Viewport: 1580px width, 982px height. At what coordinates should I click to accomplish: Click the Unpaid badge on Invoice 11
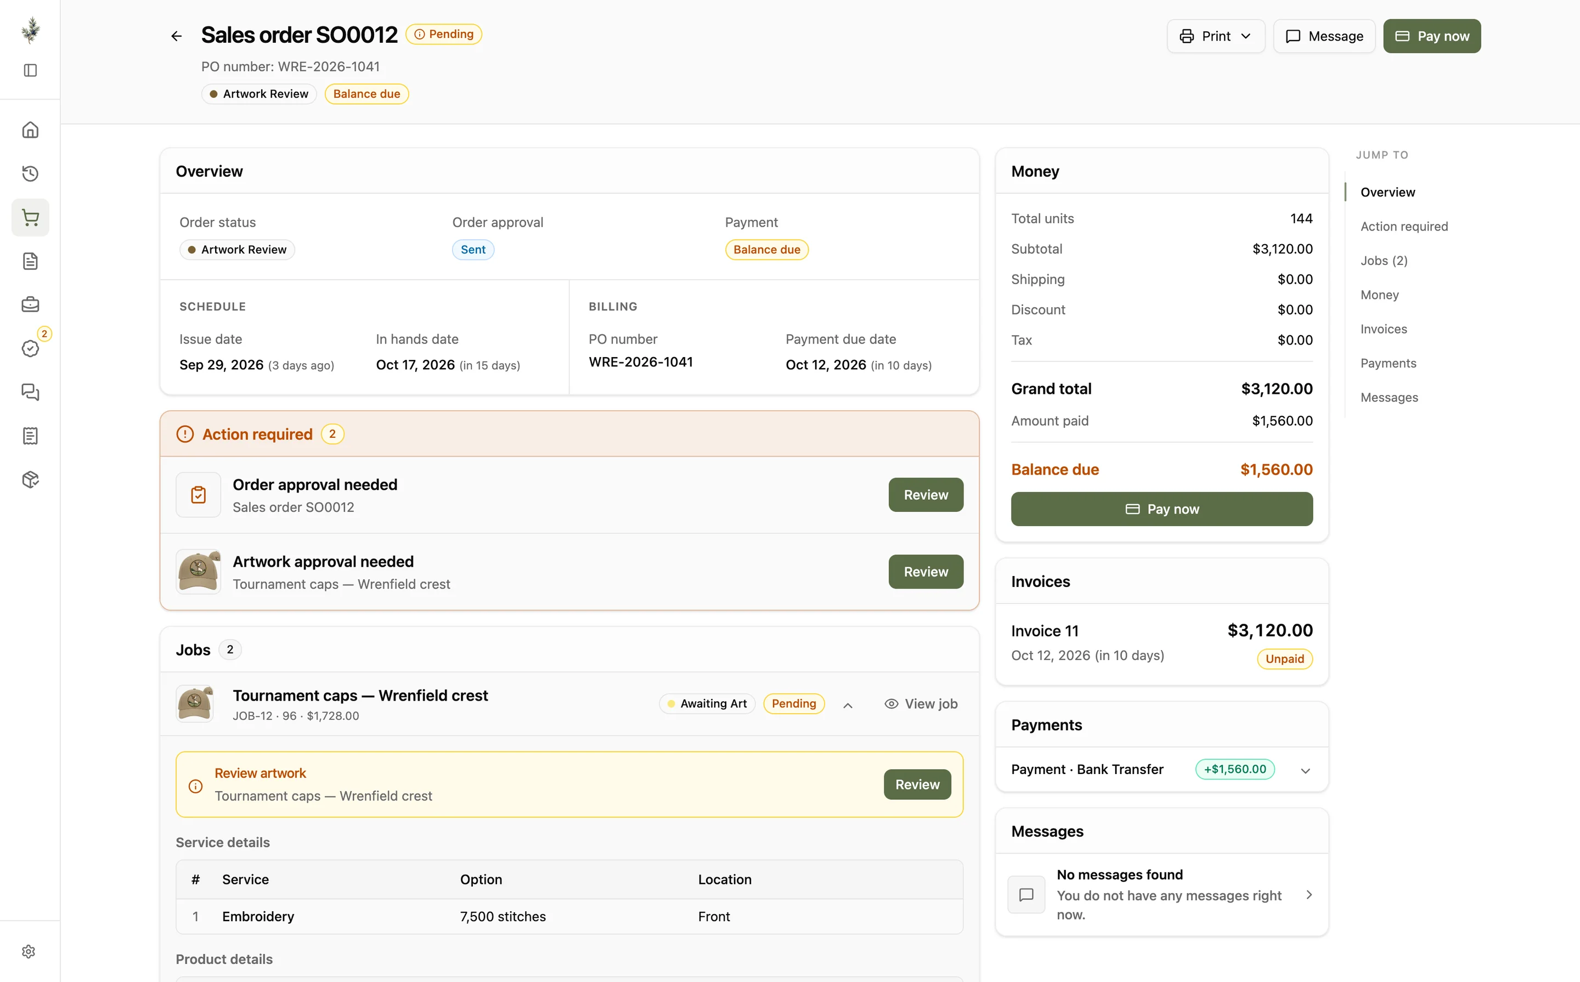tap(1284, 658)
